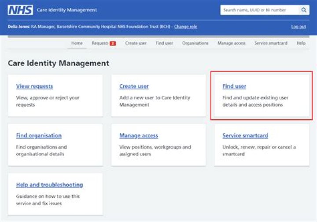Click 'View, approve or reject your requests' text
Image resolution: width=317 pixels, height=222 pixels.
[48, 101]
